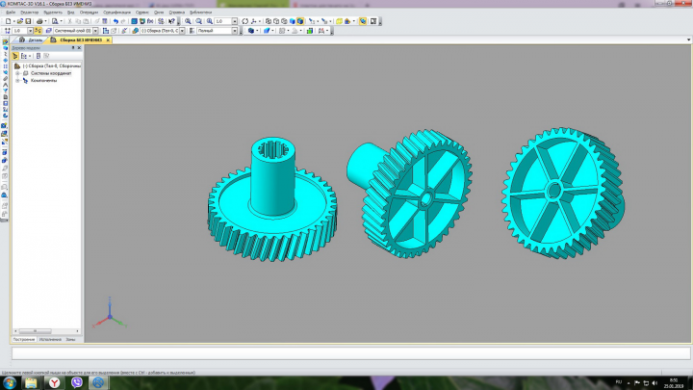Open the 'Спецификация' menu
693x390 pixels.
click(117, 13)
